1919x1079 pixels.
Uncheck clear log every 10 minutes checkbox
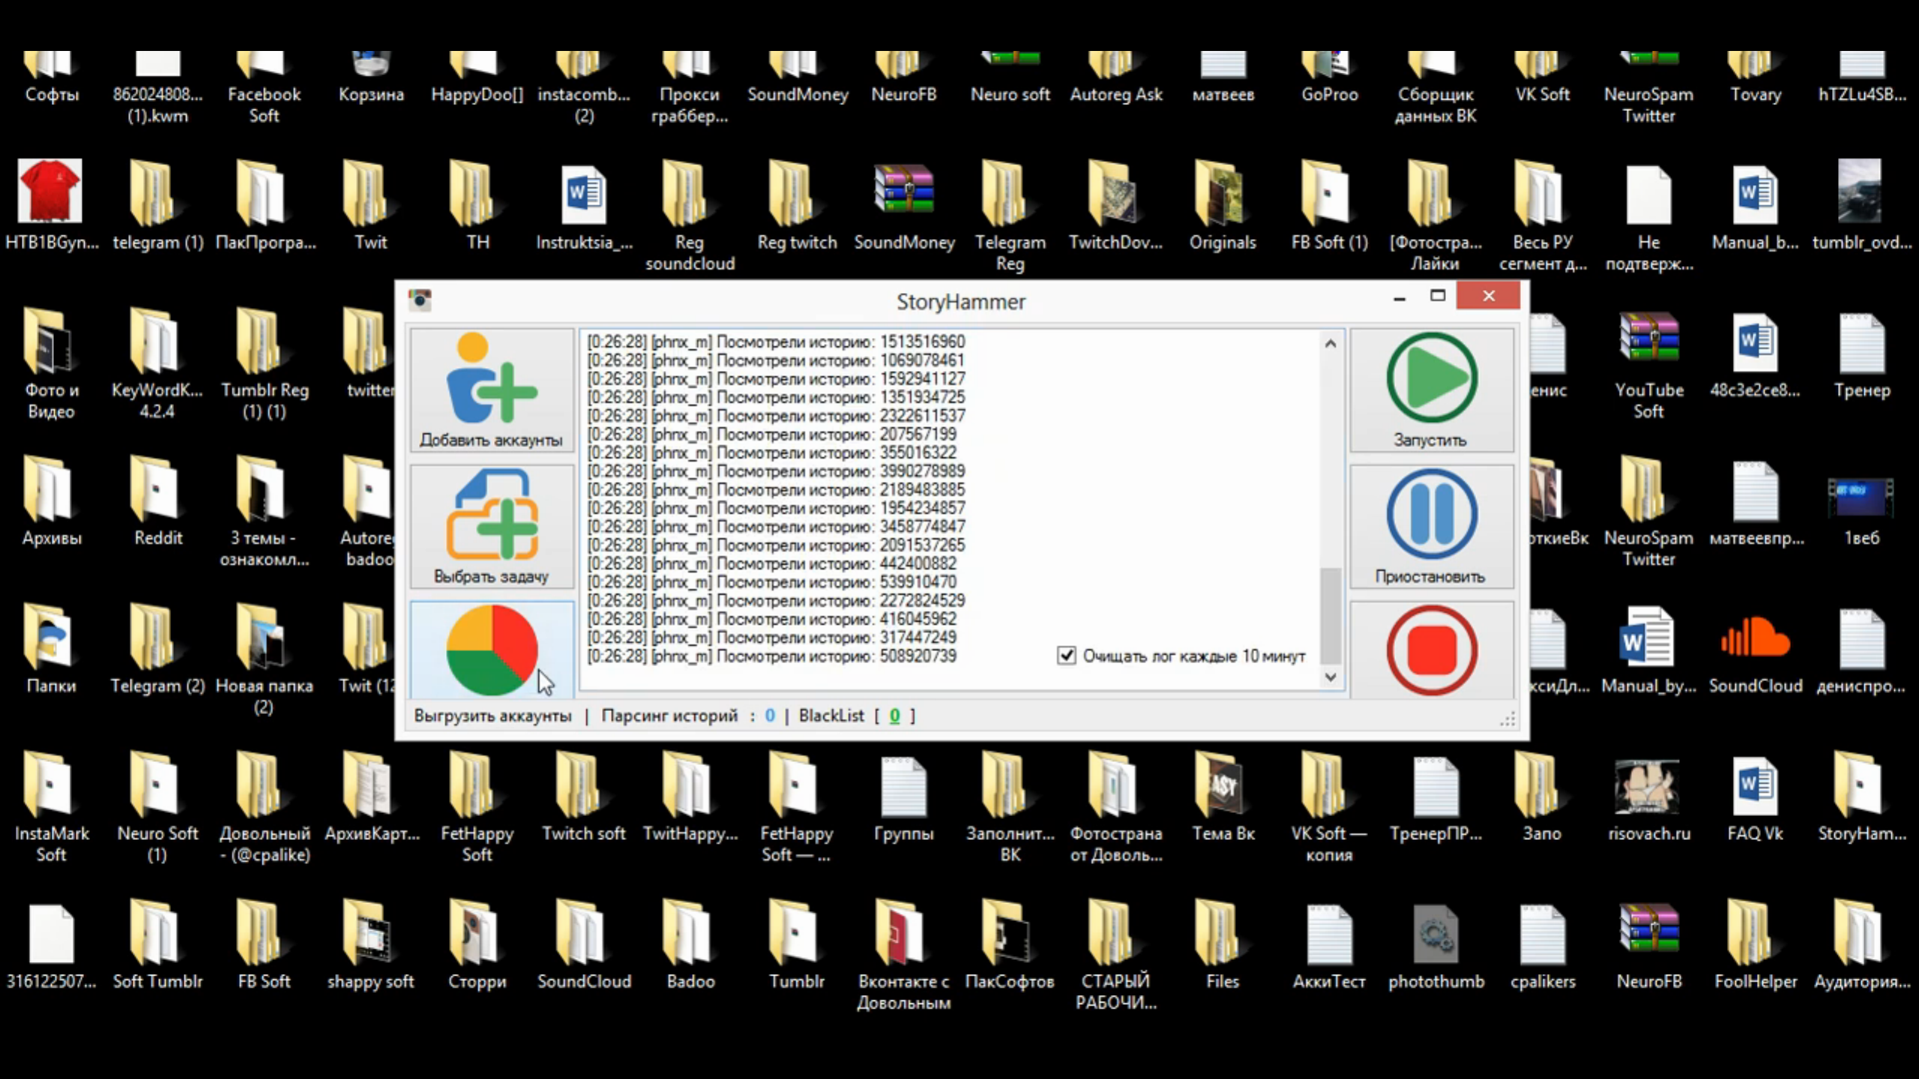(1066, 656)
